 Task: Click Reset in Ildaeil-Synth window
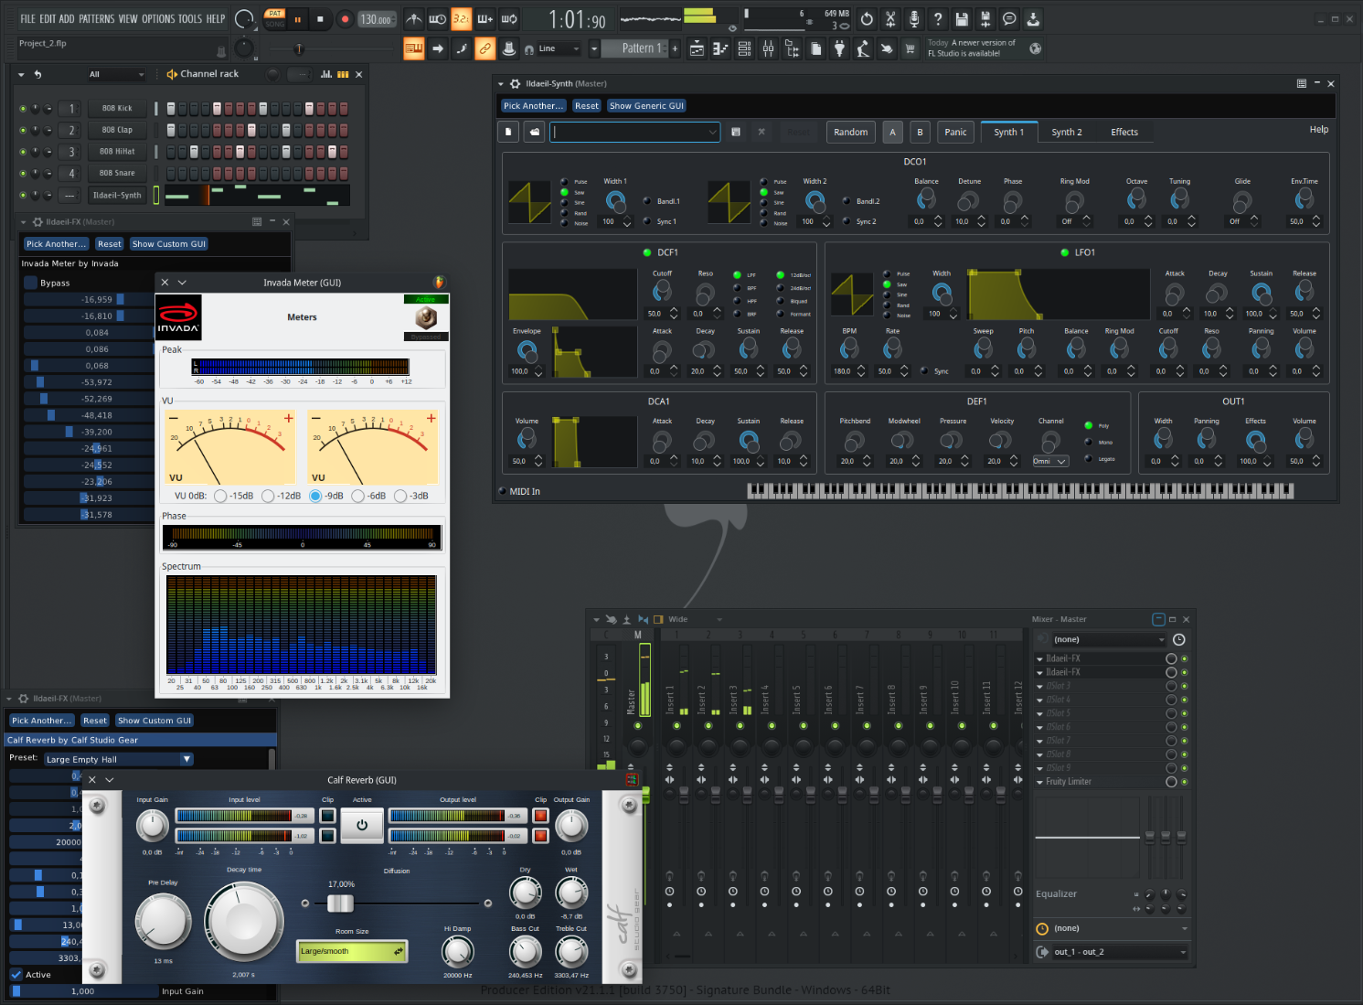coord(587,106)
